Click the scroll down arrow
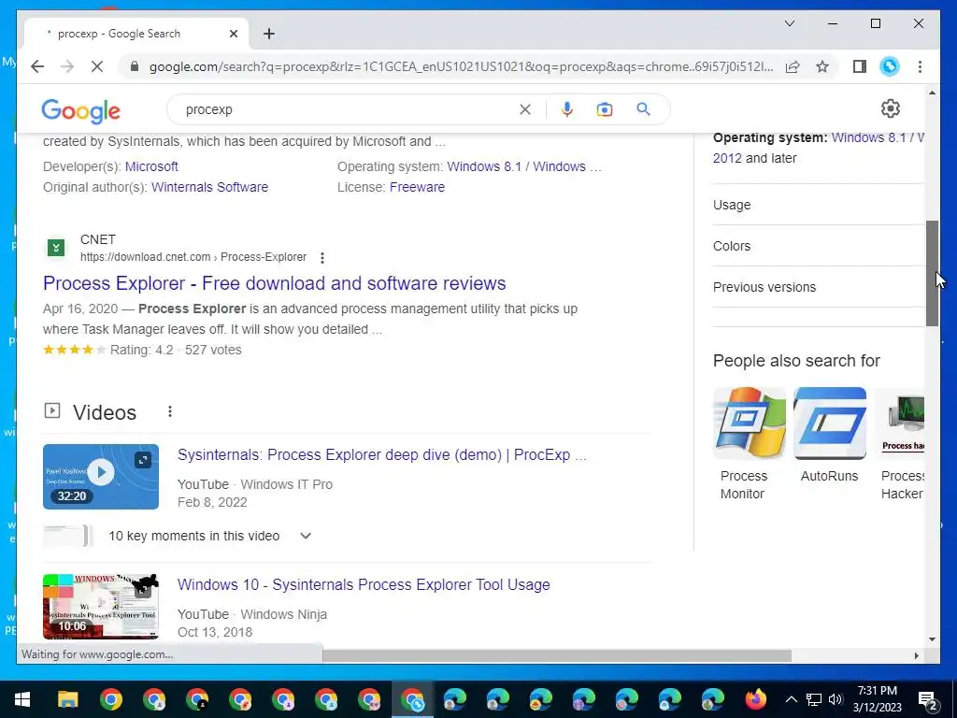The image size is (957, 718). tap(932, 639)
